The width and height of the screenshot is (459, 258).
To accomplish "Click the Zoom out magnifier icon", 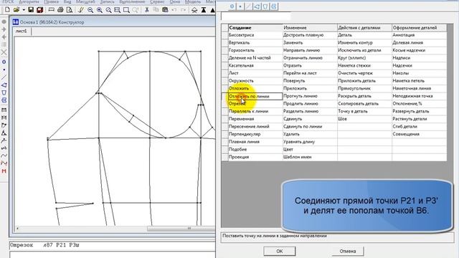I will click(x=90, y=10).
